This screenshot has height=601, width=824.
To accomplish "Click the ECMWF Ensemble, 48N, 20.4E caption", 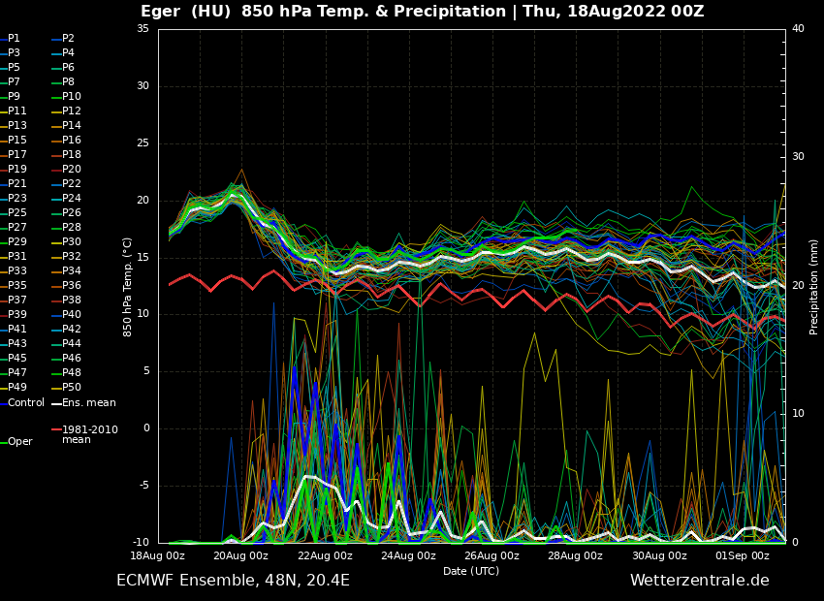I will tap(233, 581).
